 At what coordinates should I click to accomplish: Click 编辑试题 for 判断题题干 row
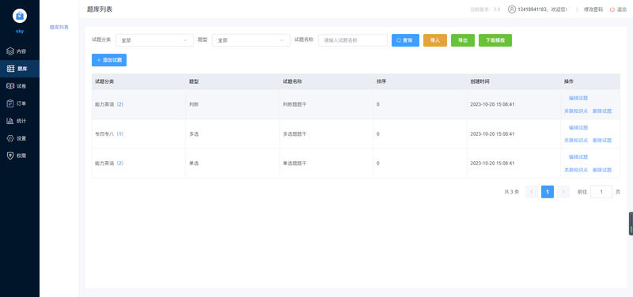[x=578, y=98]
